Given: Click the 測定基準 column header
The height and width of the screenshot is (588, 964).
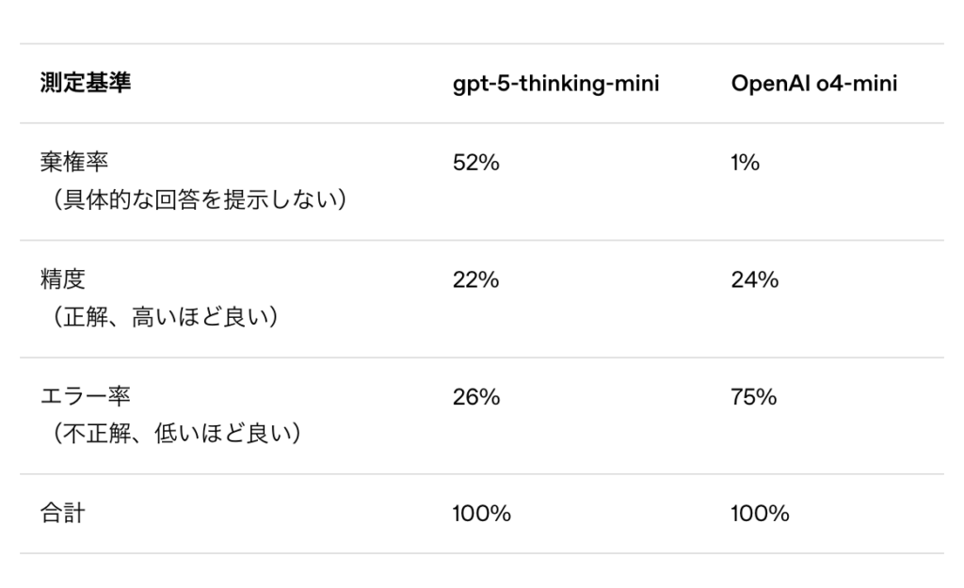Looking at the screenshot, I should click(x=85, y=84).
